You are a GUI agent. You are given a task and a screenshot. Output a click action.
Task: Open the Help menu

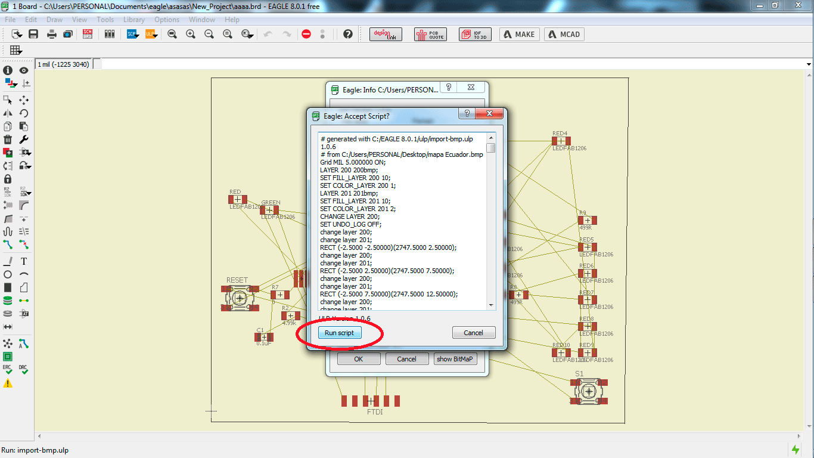tap(232, 20)
